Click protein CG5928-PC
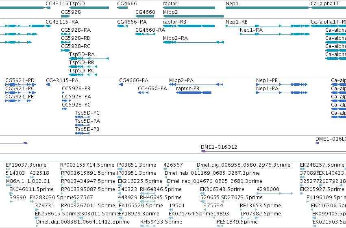The height and width of the screenshot is (228, 346). pyautogui.click(x=76, y=105)
